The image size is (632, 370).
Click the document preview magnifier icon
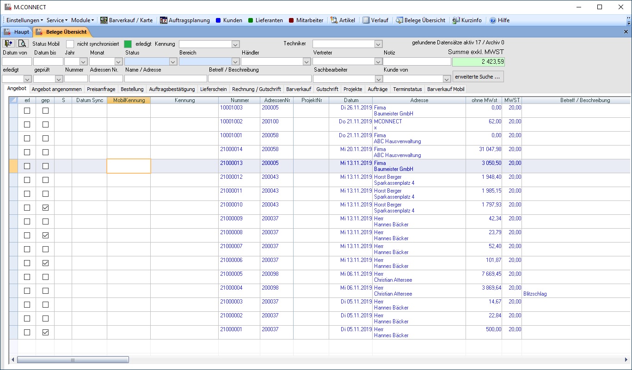point(22,43)
